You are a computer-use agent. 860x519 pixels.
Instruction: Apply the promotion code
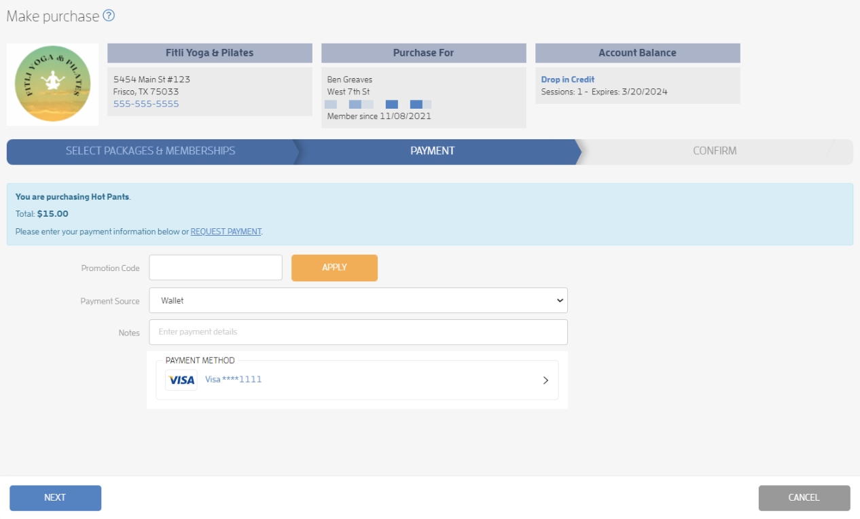click(x=334, y=268)
